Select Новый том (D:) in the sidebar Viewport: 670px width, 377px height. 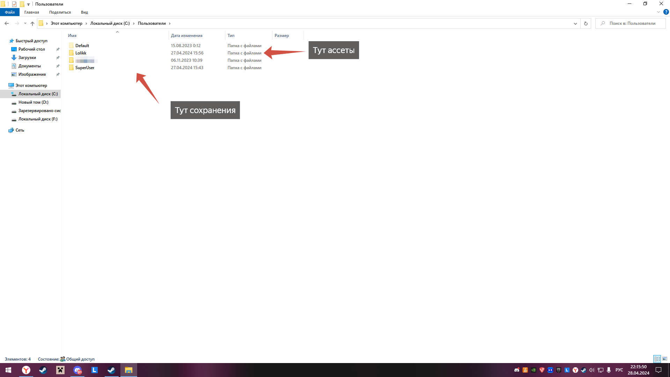[33, 102]
